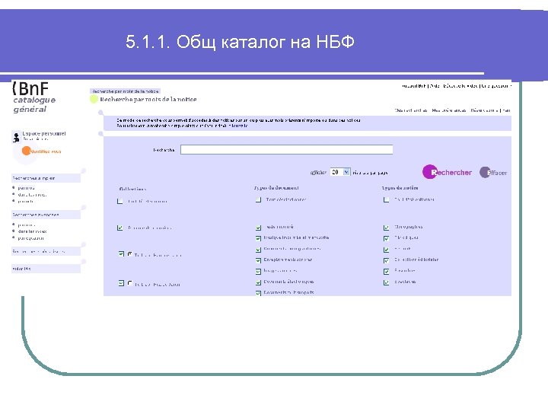Screen dimensions: 548x411
Task: Select 'dans les index' under Recherche simple
Action: (32, 195)
